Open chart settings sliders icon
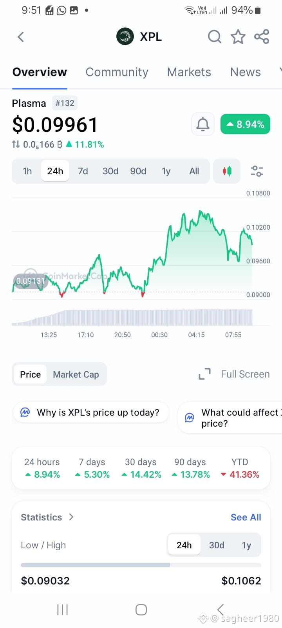 pyautogui.click(x=257, y=171)
